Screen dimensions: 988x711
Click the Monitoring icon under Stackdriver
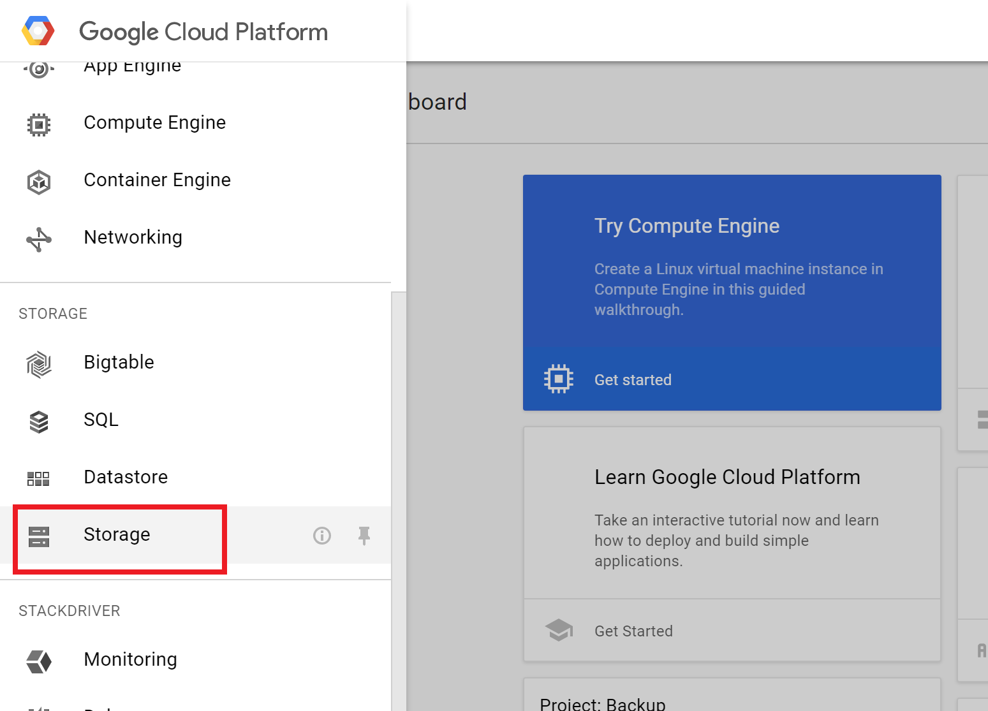[39, 661]
